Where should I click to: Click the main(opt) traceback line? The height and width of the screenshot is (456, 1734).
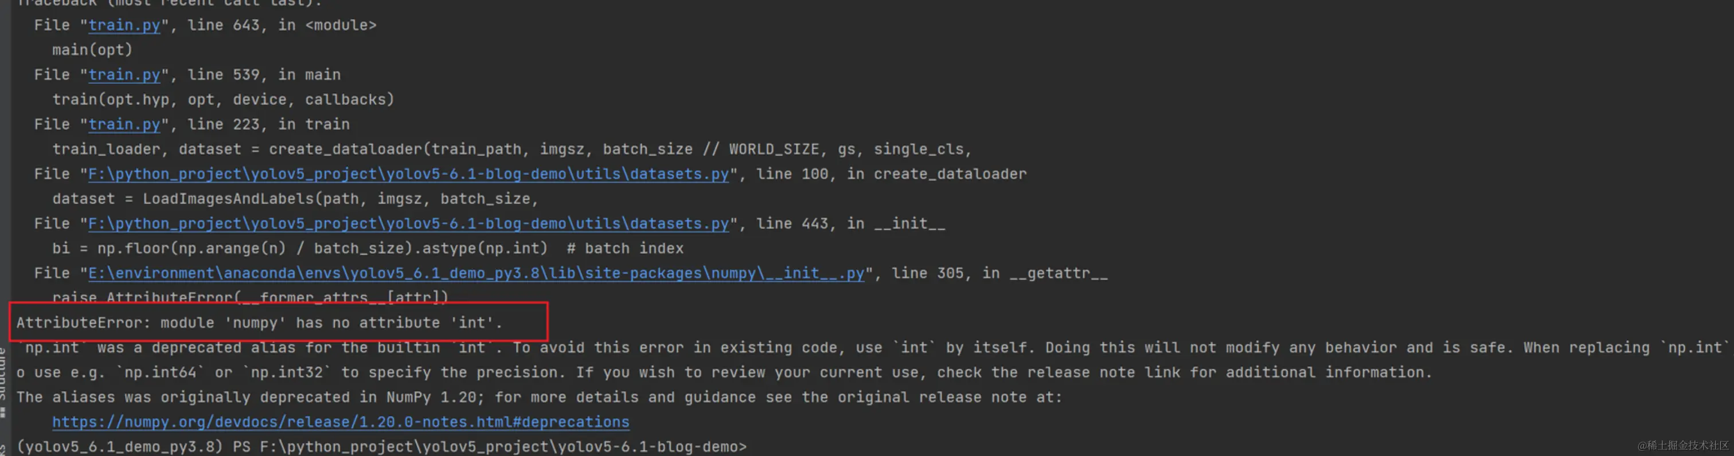[92, 50]
